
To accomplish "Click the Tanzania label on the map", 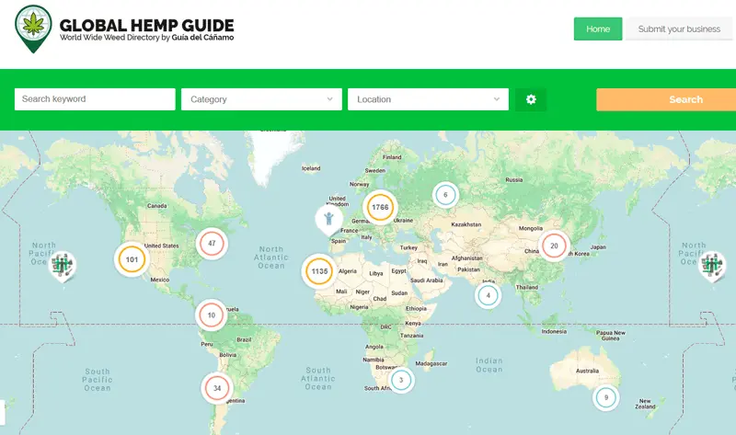I will [411, 336].
